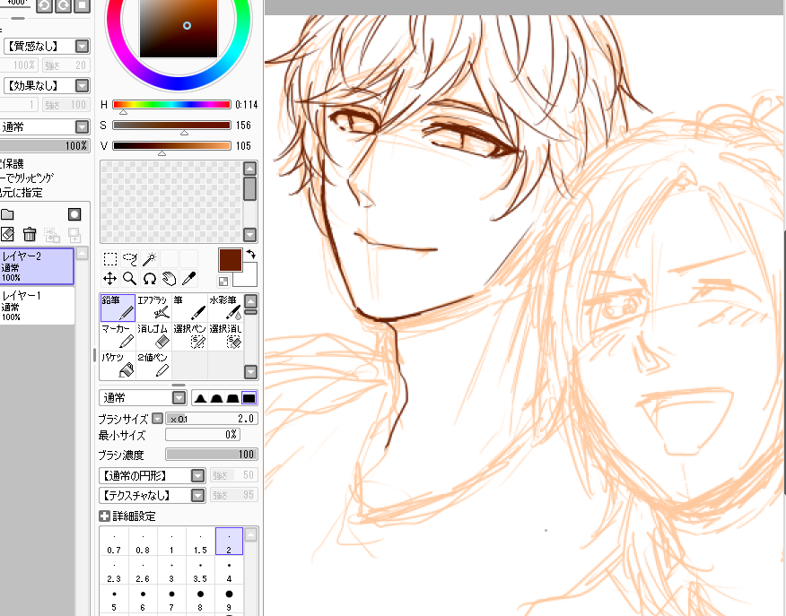
Task: Select the 水彩筆 watercolor tool
Action: point(225,308)
